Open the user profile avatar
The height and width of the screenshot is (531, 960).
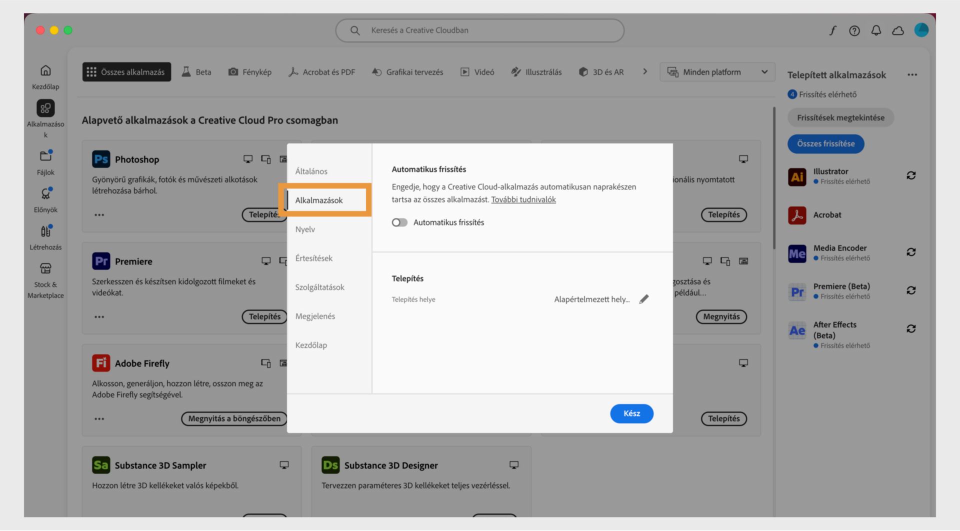click(921, 30)
